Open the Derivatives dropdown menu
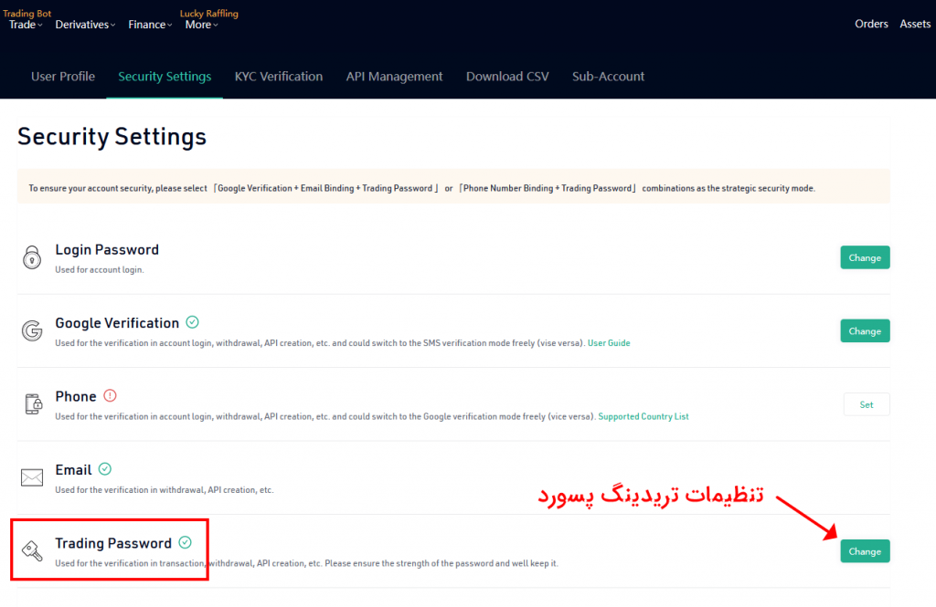This screenshot has height=607, width=936. click(x=85, y=25)
